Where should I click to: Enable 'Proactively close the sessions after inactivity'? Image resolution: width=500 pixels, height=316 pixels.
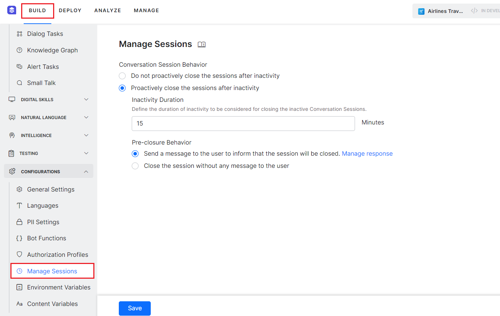(122, 88)
